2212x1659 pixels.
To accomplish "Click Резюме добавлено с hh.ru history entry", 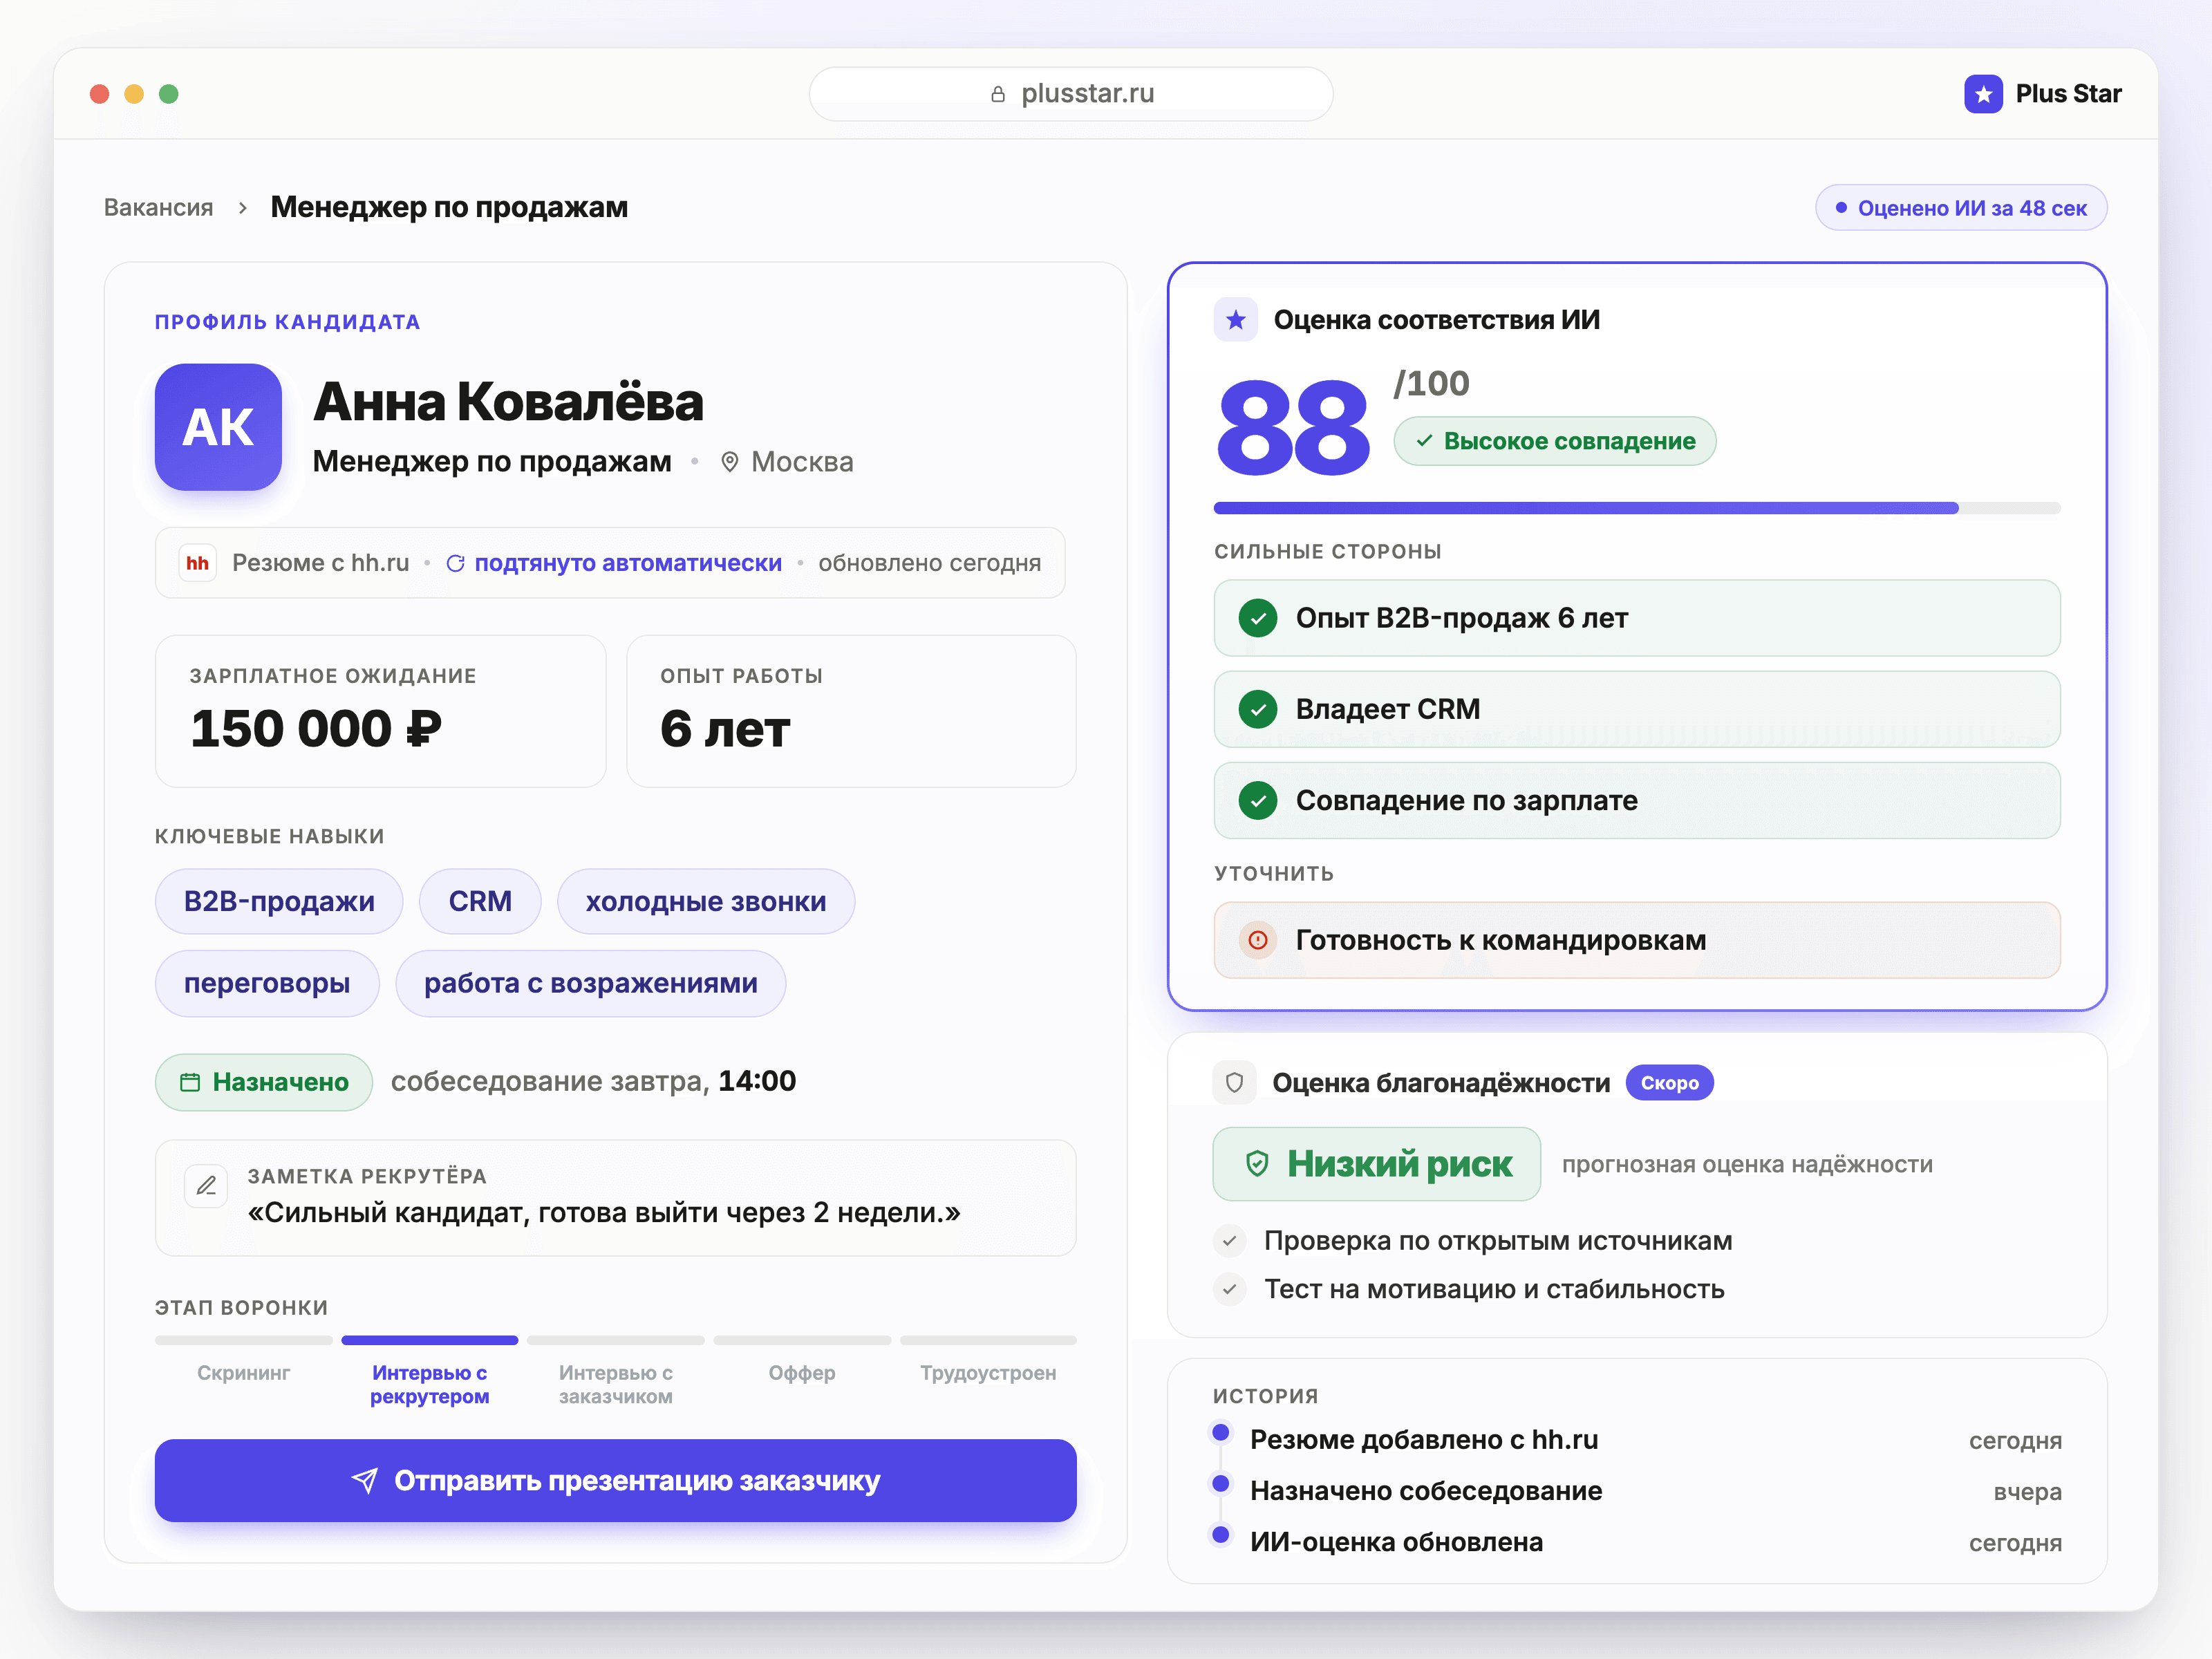I will coord(1637,1440).
